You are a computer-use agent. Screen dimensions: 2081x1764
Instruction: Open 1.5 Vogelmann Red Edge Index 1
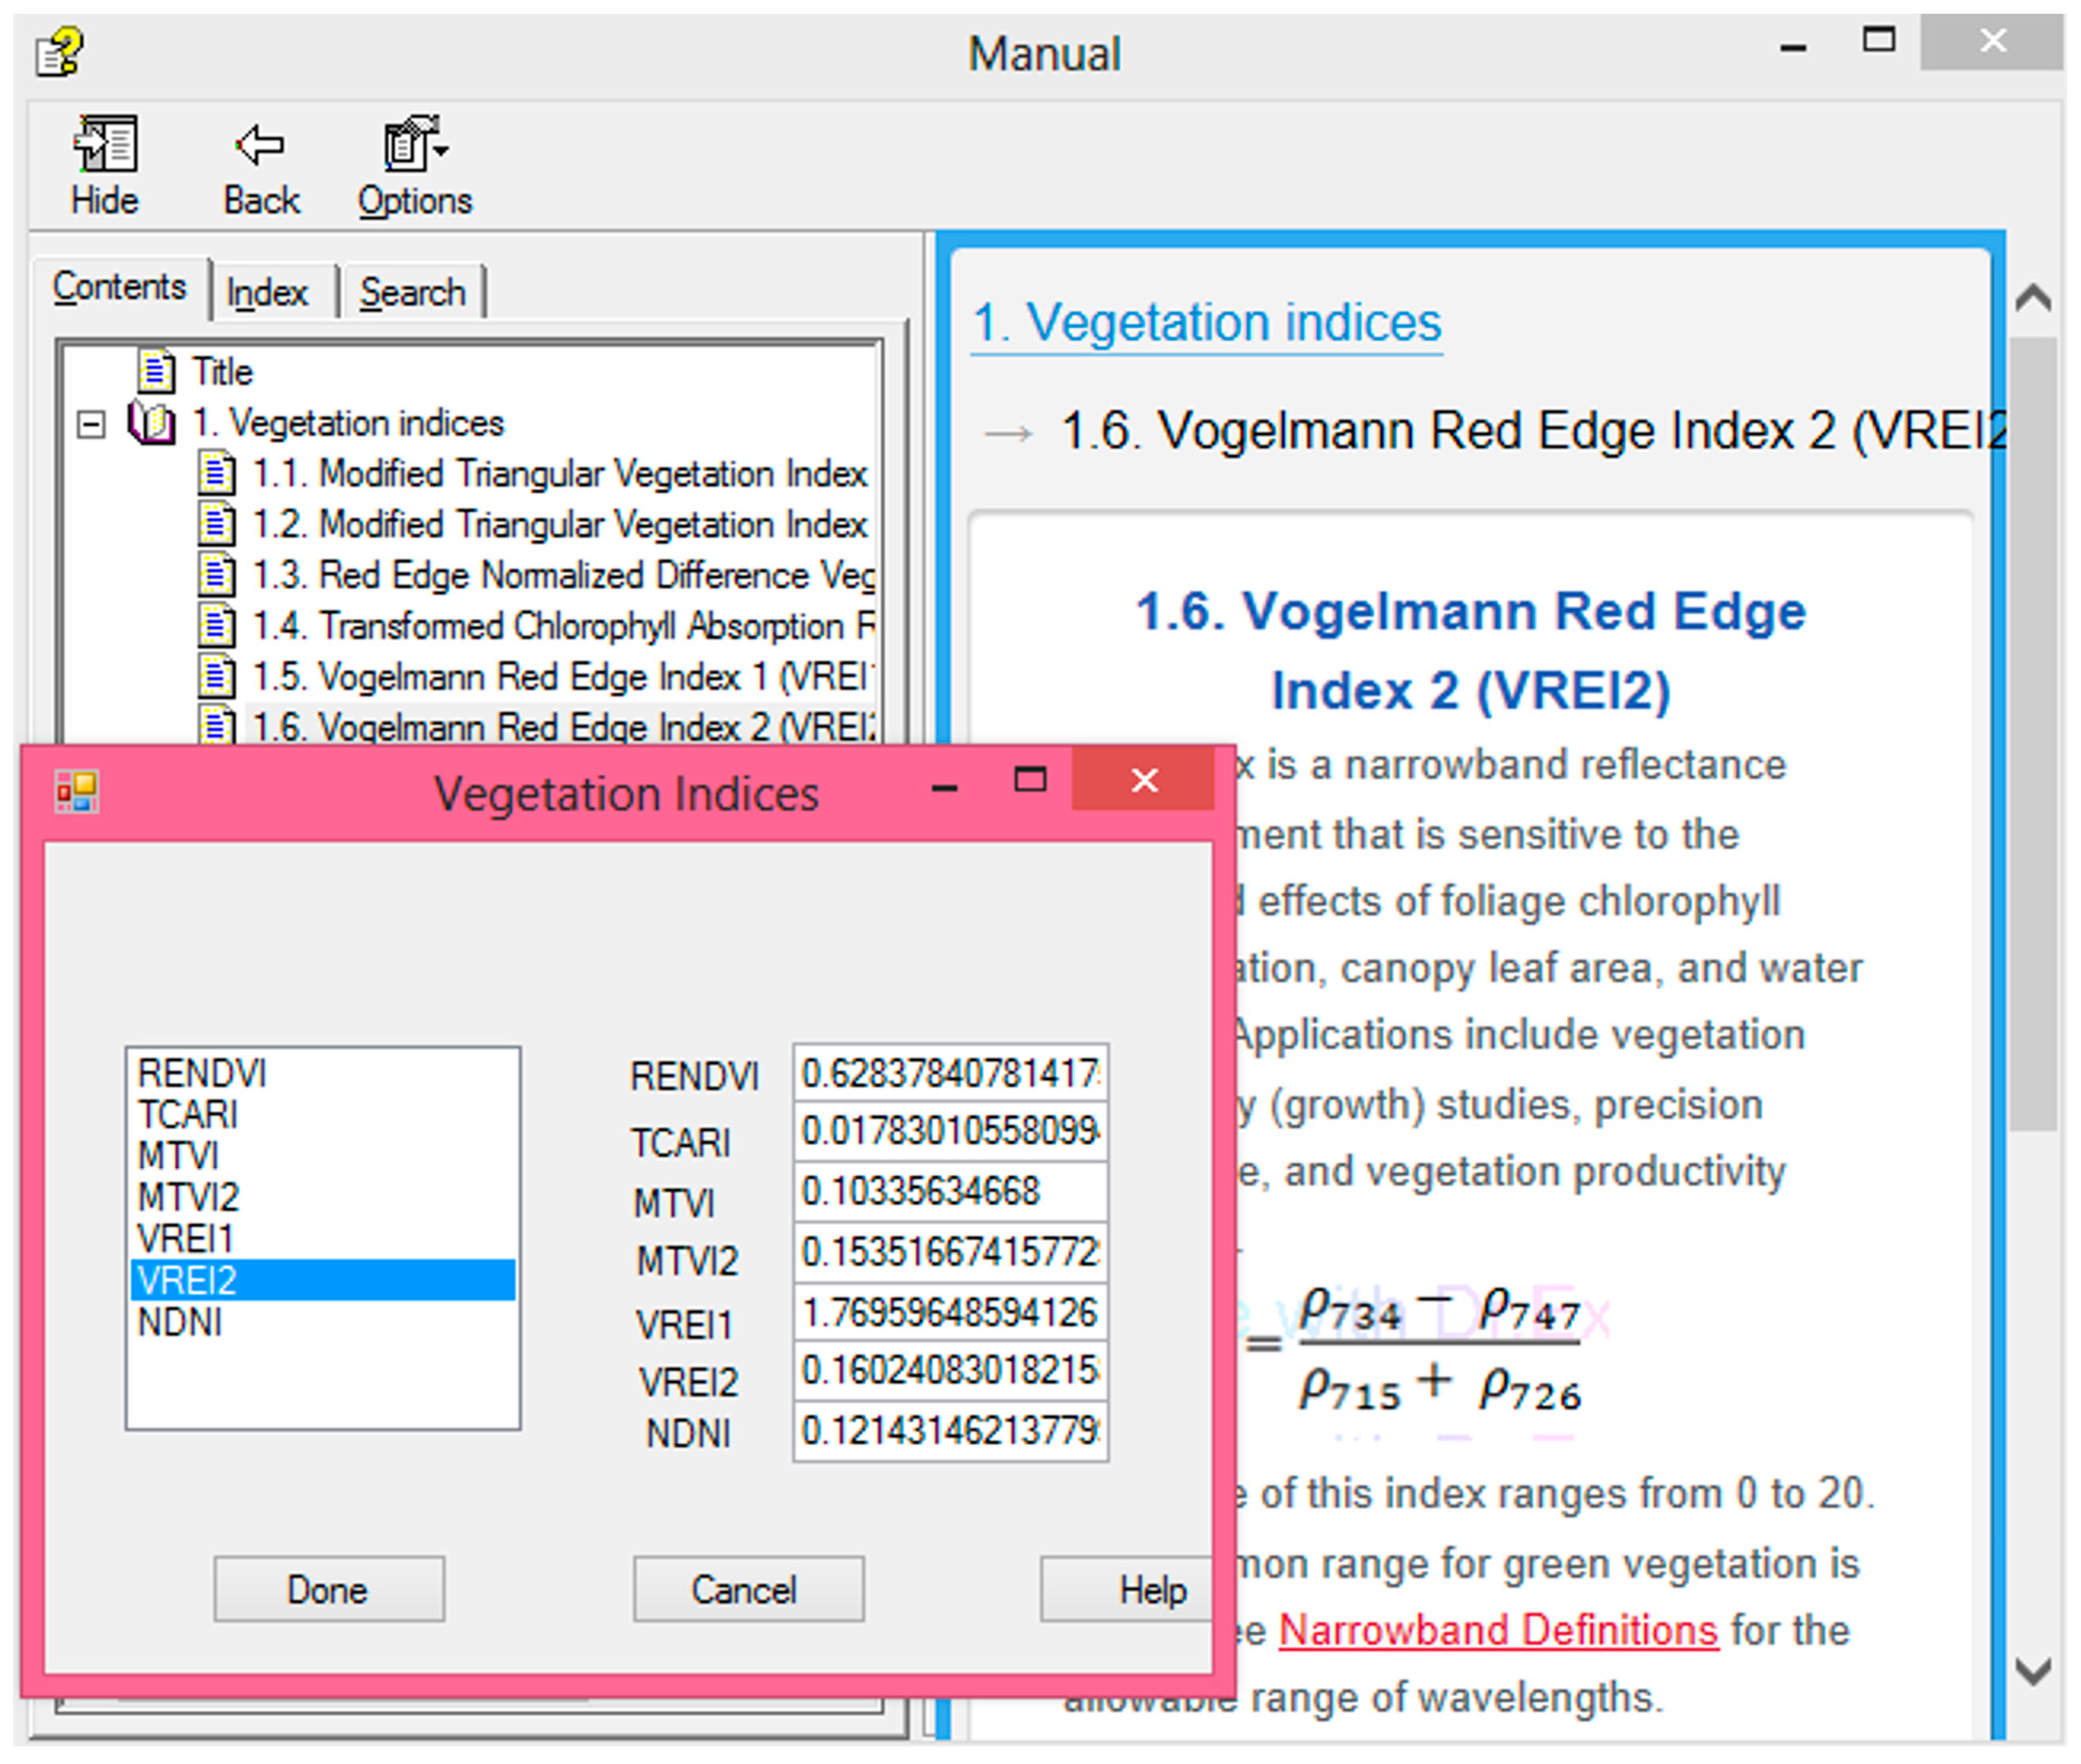pyautogui.click(x=560, y=677)
